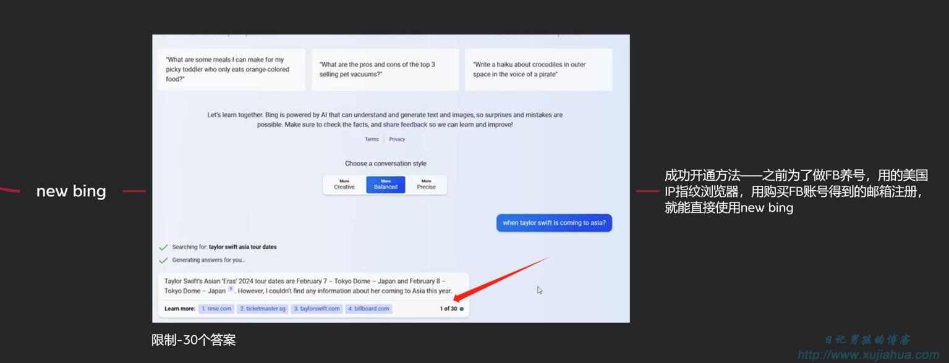This screenshot has width=949, height=363.
Task: Select the More Balanced conversation style
Action: point(386,185)
